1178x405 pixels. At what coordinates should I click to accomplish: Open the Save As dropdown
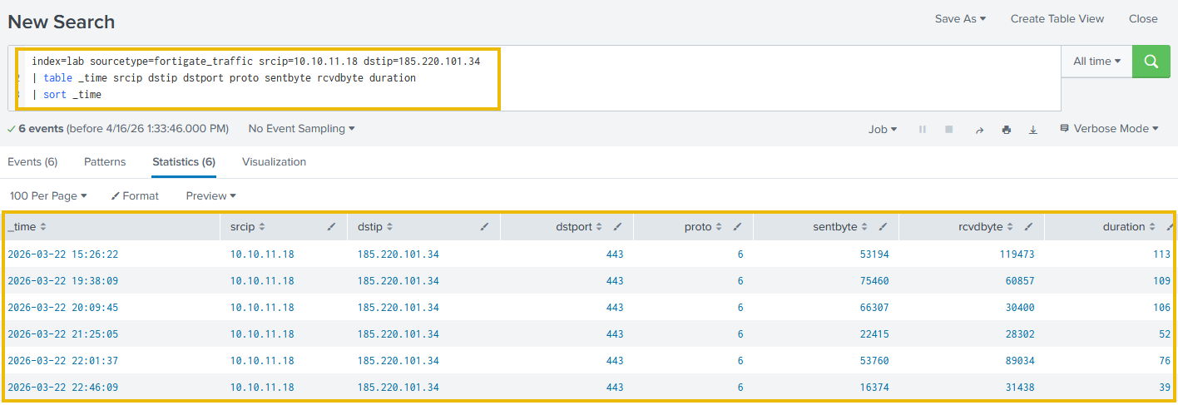pyautogui.click(x=960, y=18)
